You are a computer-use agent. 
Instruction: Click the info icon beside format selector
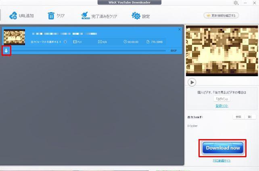click(65, 42)
